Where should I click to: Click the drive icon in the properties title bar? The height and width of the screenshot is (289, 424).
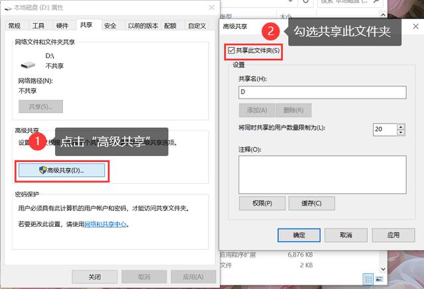pyautogui.click(x=9, y=9)
